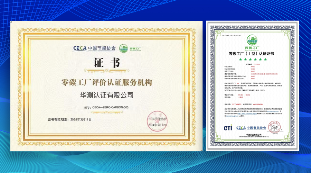
Task: Click the www.cnca.gov.cn link
Action: 232,116
